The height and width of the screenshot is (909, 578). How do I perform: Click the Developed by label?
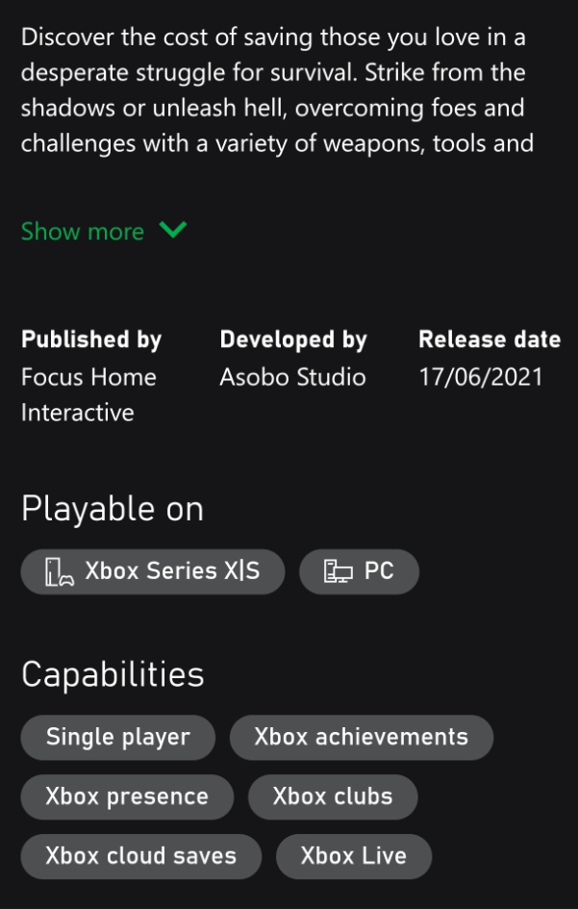pos(293,340)
